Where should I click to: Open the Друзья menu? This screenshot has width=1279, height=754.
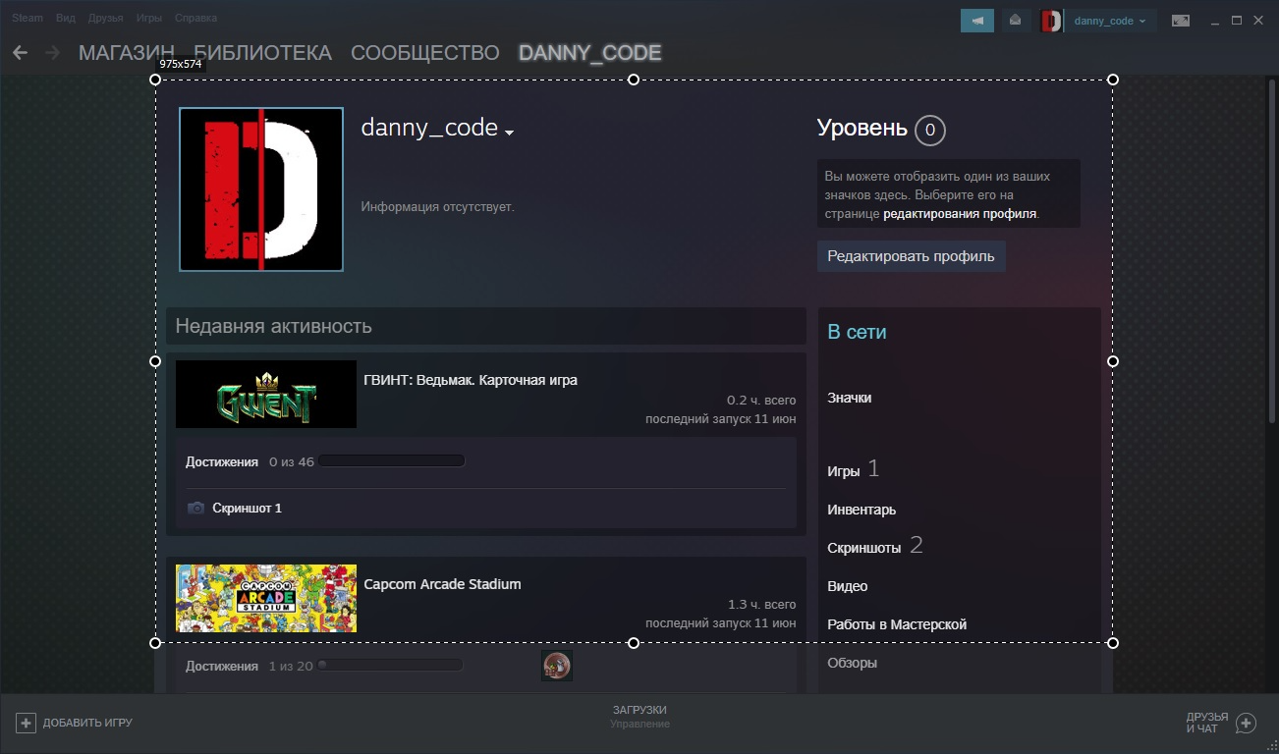click(x=105, y=19)
